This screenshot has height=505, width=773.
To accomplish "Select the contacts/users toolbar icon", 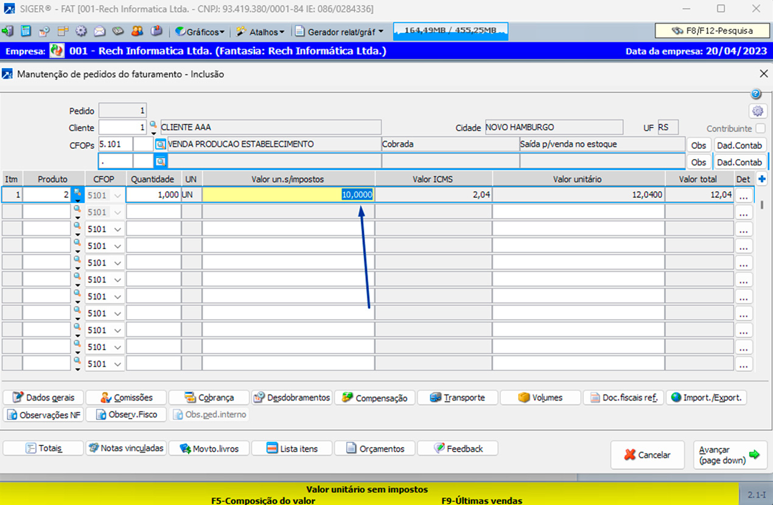I will pyautogui.click(x=136, y=31).
